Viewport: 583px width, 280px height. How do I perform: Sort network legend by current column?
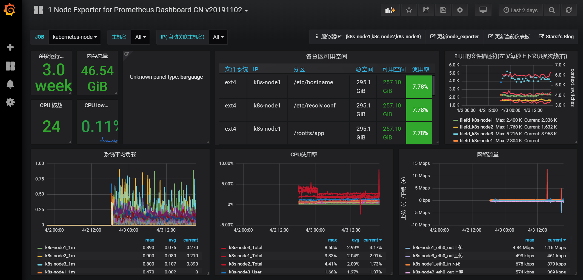click(x=556, y=240)
